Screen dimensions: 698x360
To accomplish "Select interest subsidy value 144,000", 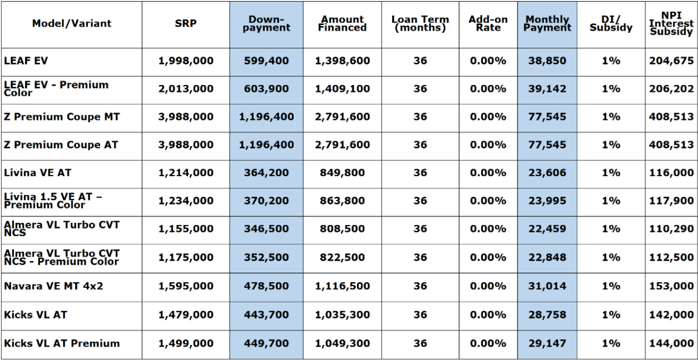I will pos(671,343).
